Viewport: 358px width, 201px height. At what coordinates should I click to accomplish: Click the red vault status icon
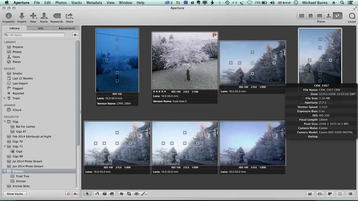point(68,194)
